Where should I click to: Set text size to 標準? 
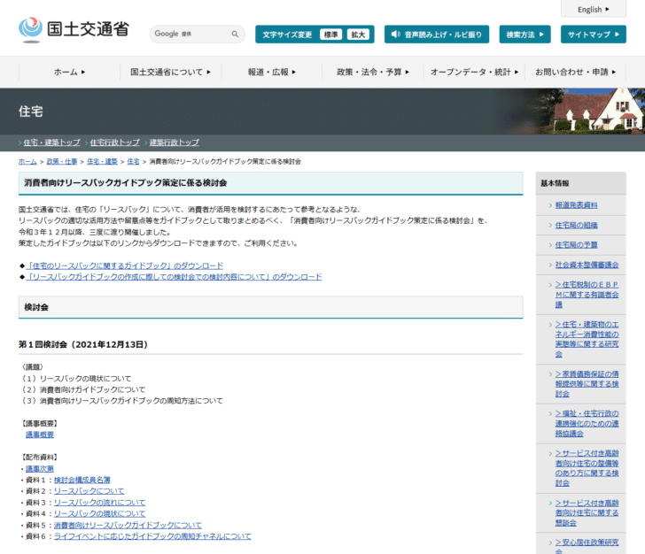(x=330, y=35)
